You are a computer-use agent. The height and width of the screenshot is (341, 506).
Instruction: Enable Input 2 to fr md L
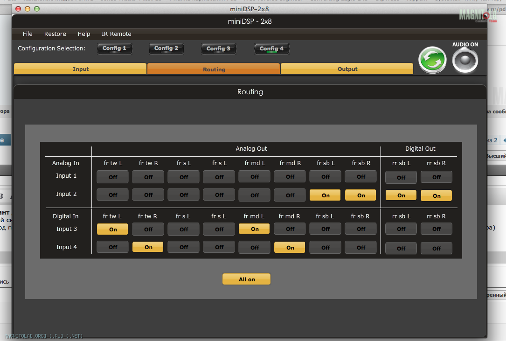click(255, 195)
